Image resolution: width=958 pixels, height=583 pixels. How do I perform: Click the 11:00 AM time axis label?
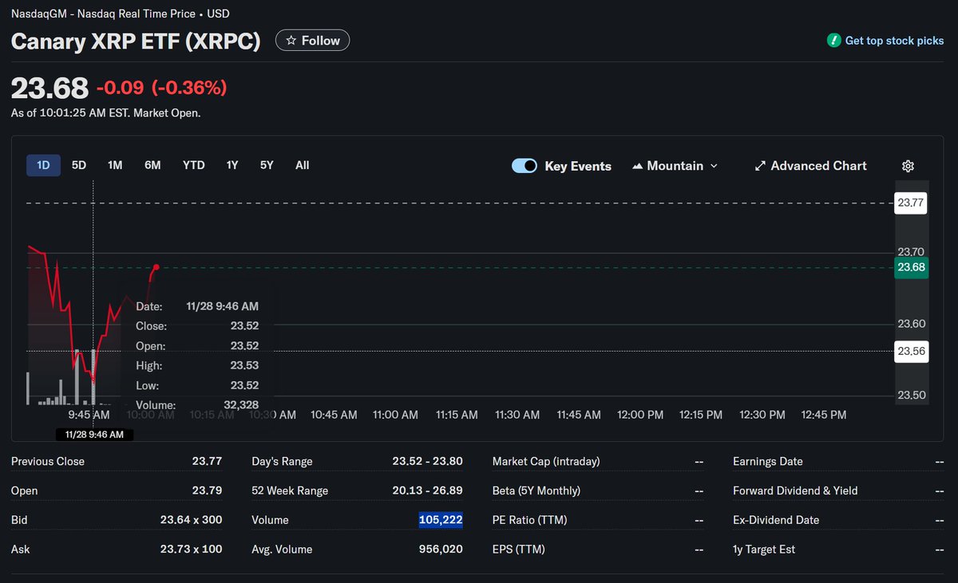395,415
